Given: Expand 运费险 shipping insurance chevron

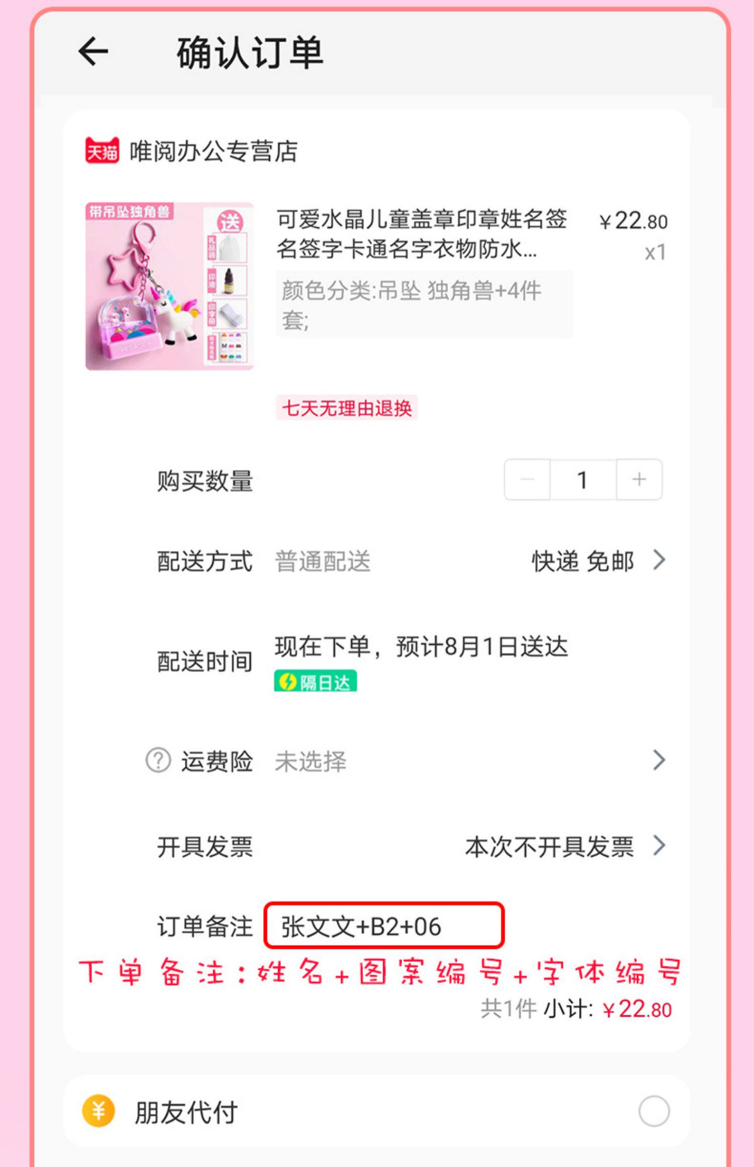Looking at the screenshot, I should (x=659, y=760).
